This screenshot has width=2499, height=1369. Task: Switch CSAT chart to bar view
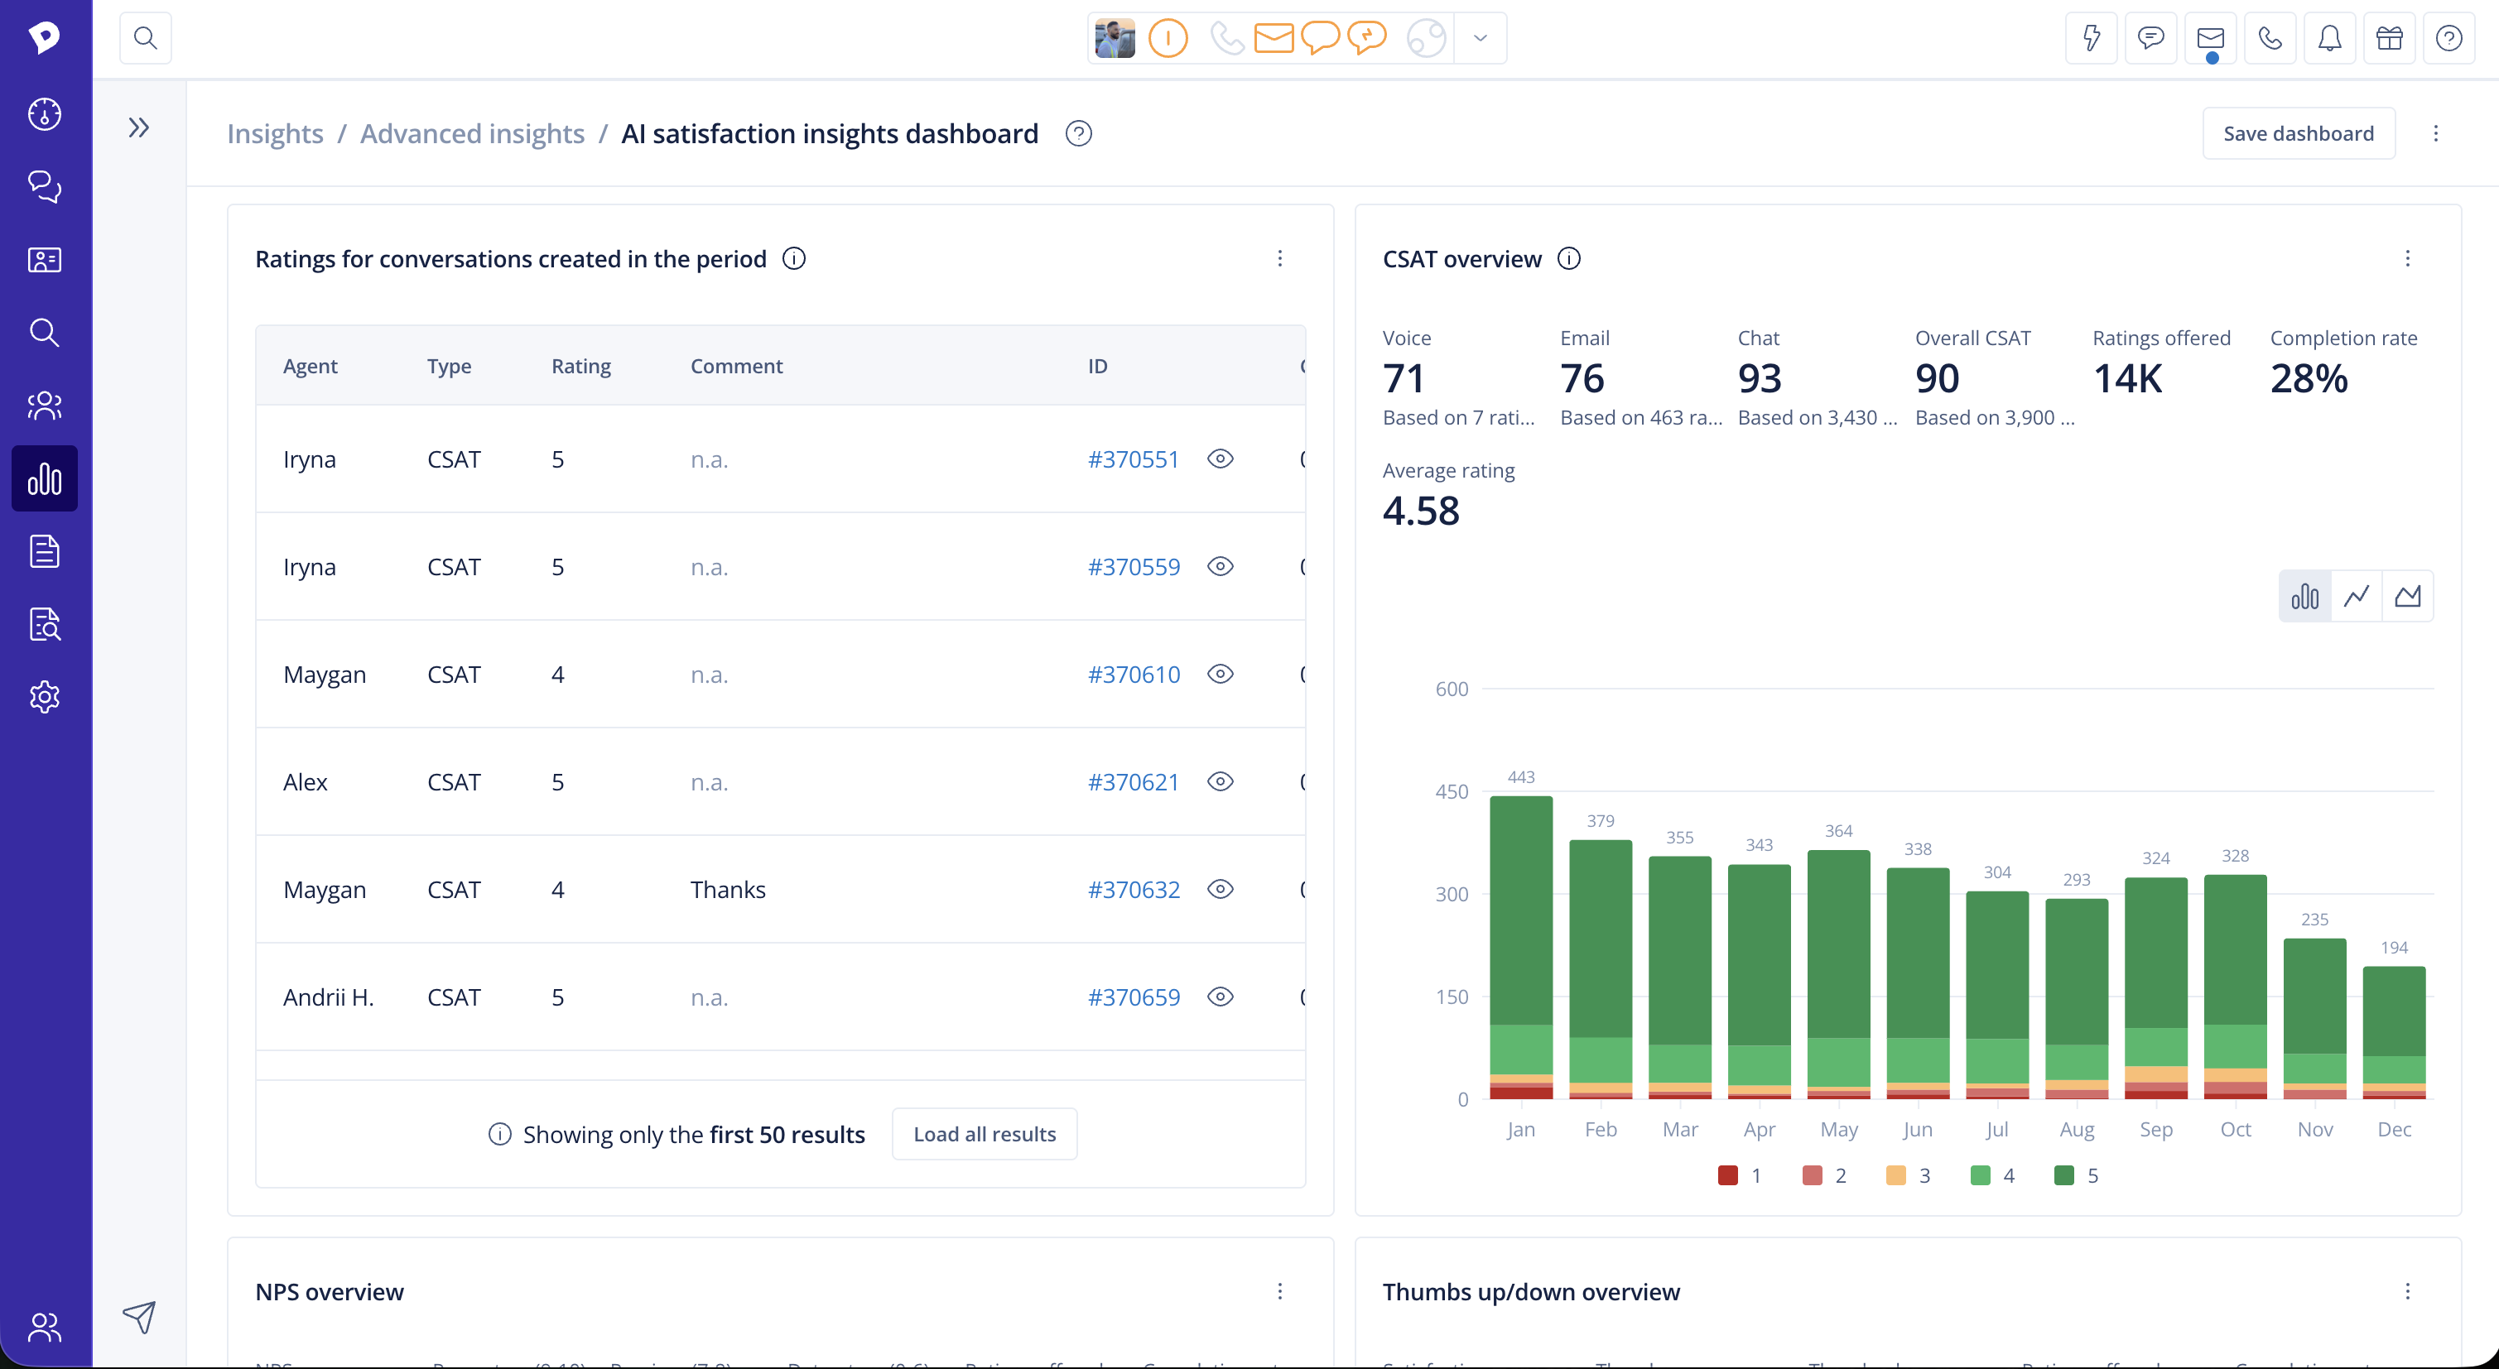pos(2305,595)
